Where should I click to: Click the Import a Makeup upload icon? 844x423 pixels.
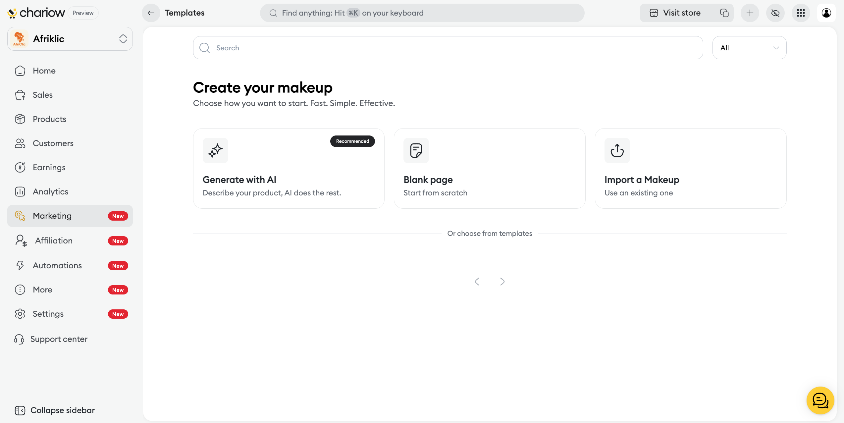pos(617,150)
